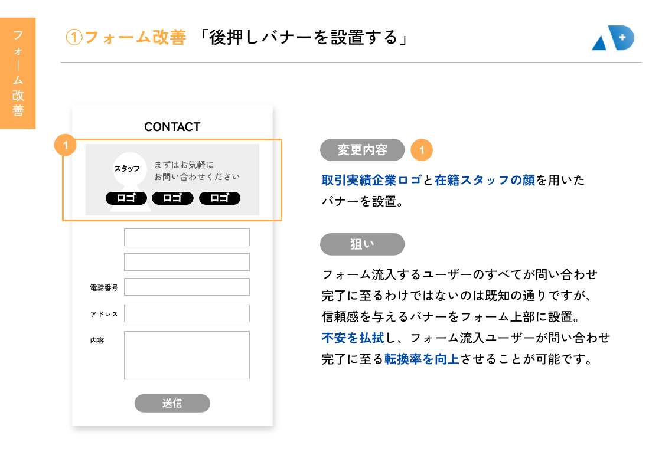Screen dimensions: 662x468
Task: Click orange 1 badge beside 変更内容
Action: point(422,150)
